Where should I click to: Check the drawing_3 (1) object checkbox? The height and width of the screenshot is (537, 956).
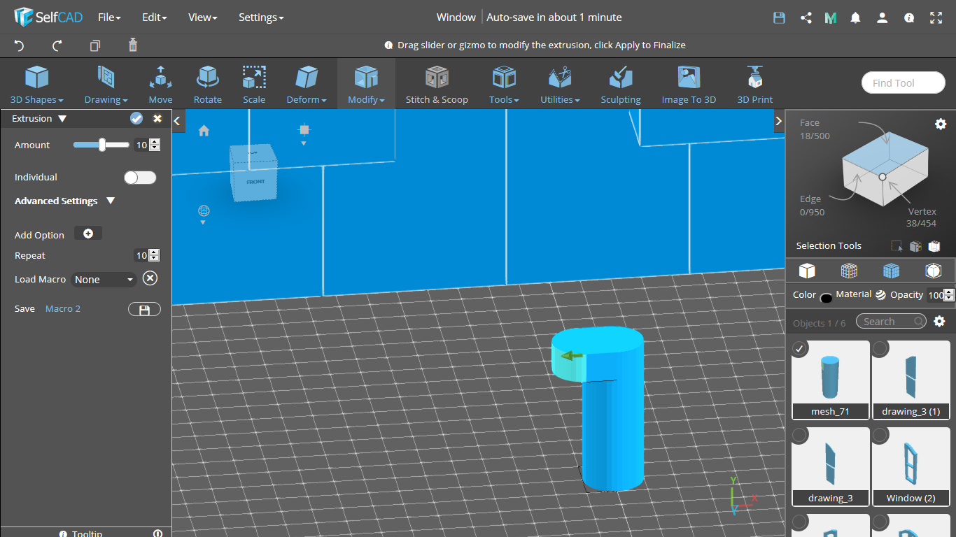pos(880,348)
